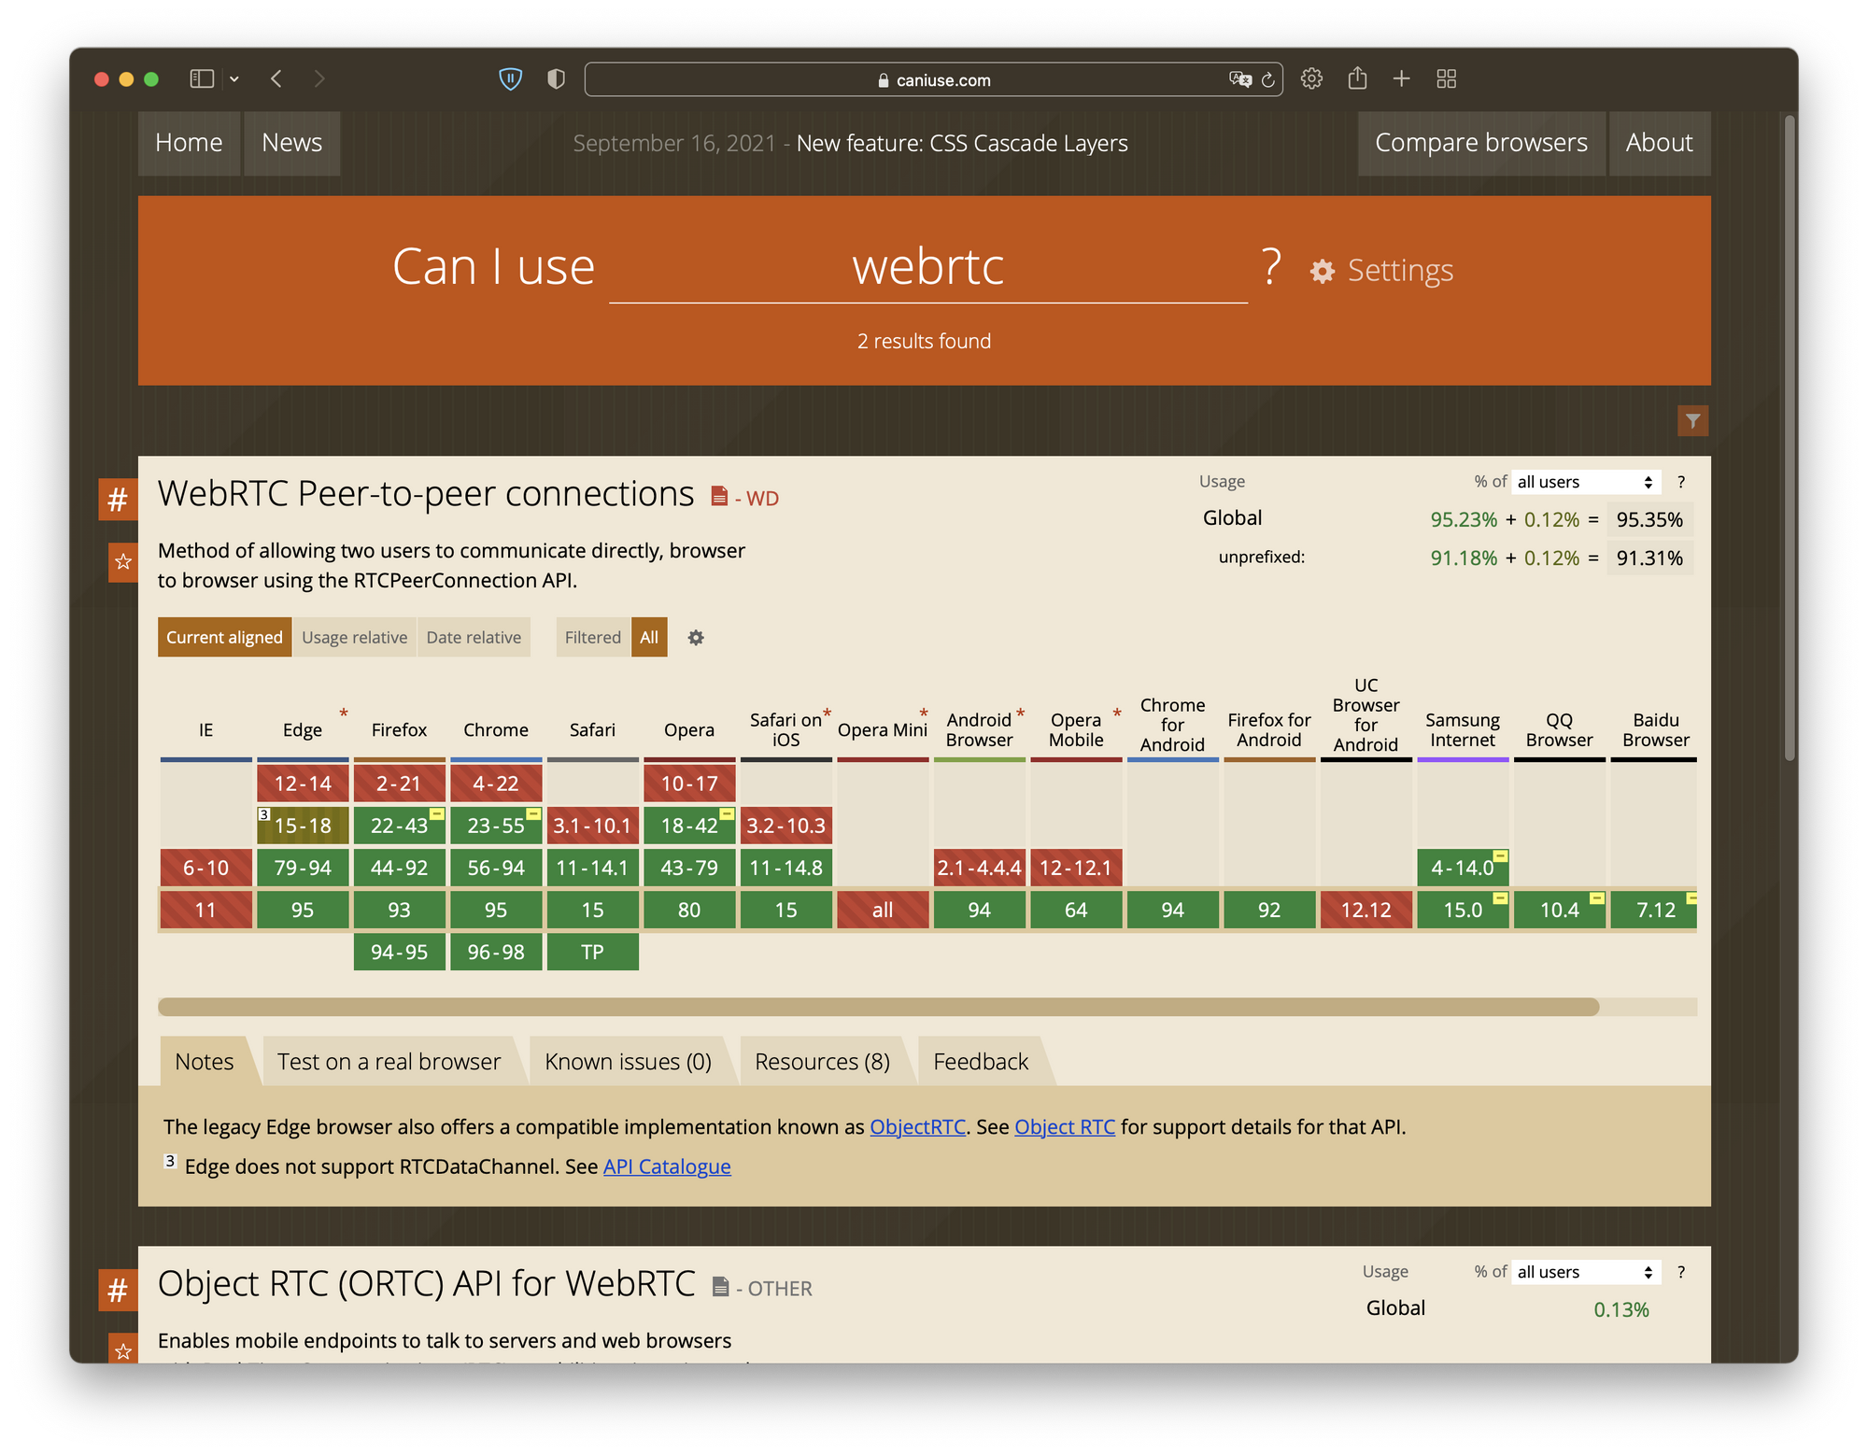Click usage help question mark for ORTC
1868x1455 pixels.
pyautogui.click(x=1681, y=1272)
